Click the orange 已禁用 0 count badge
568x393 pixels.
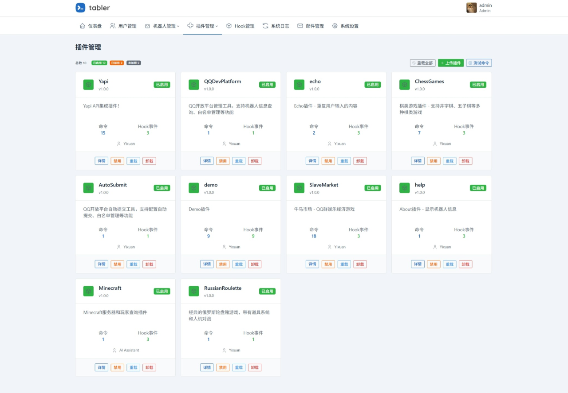click(117, 63)
